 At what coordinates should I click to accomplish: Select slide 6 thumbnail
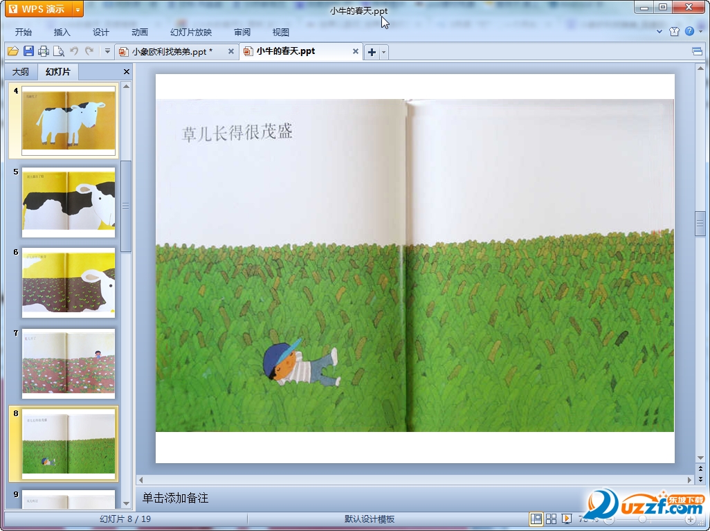coord(69,282)
